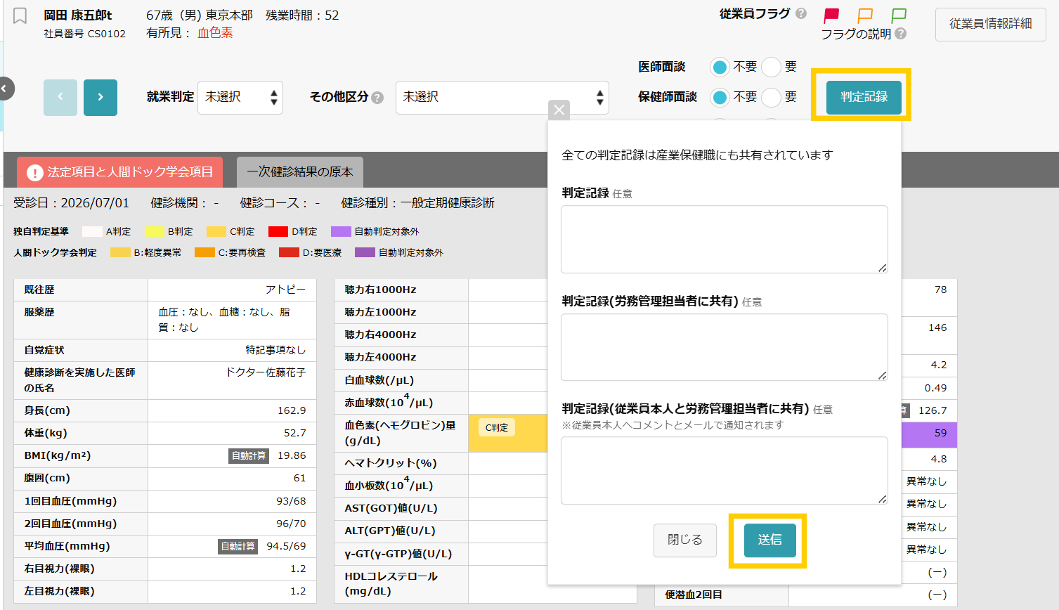The image size is (1059, 610).
Task: Click the doctor name ドクター佐藤花子
Action: (x=266, y=372)
